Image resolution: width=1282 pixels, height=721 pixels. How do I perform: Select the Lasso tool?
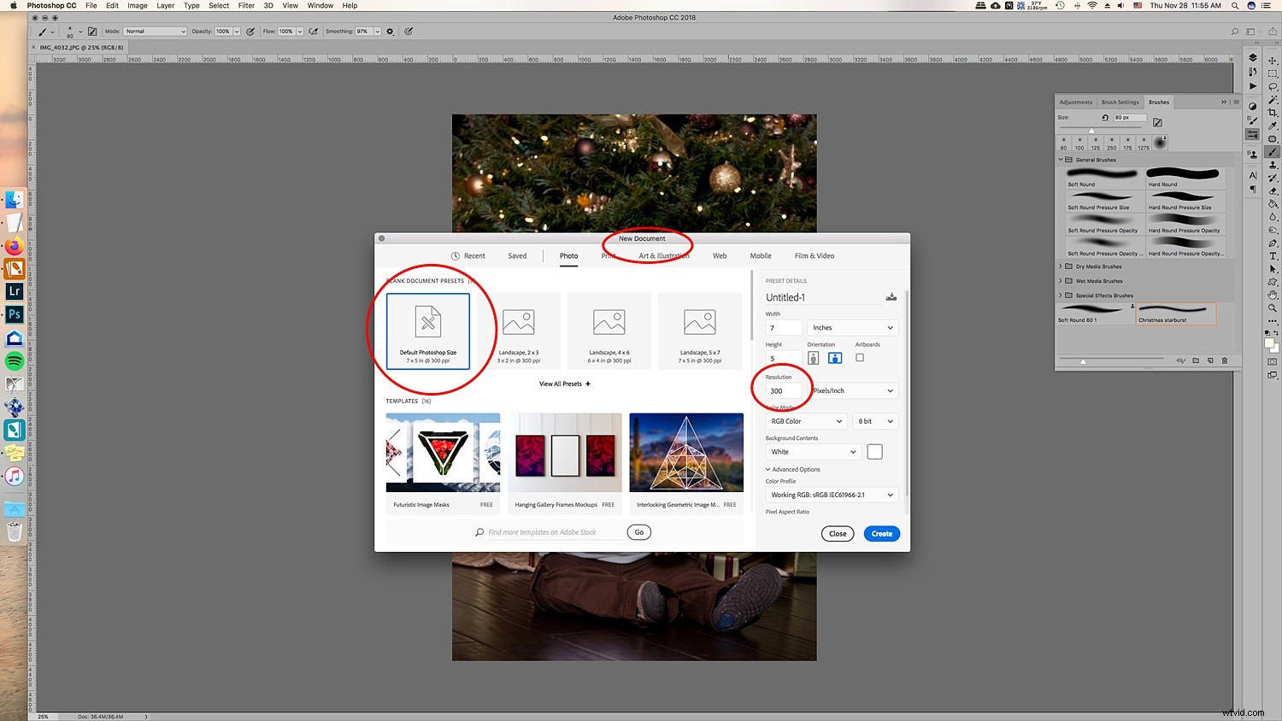point(1273,86)
